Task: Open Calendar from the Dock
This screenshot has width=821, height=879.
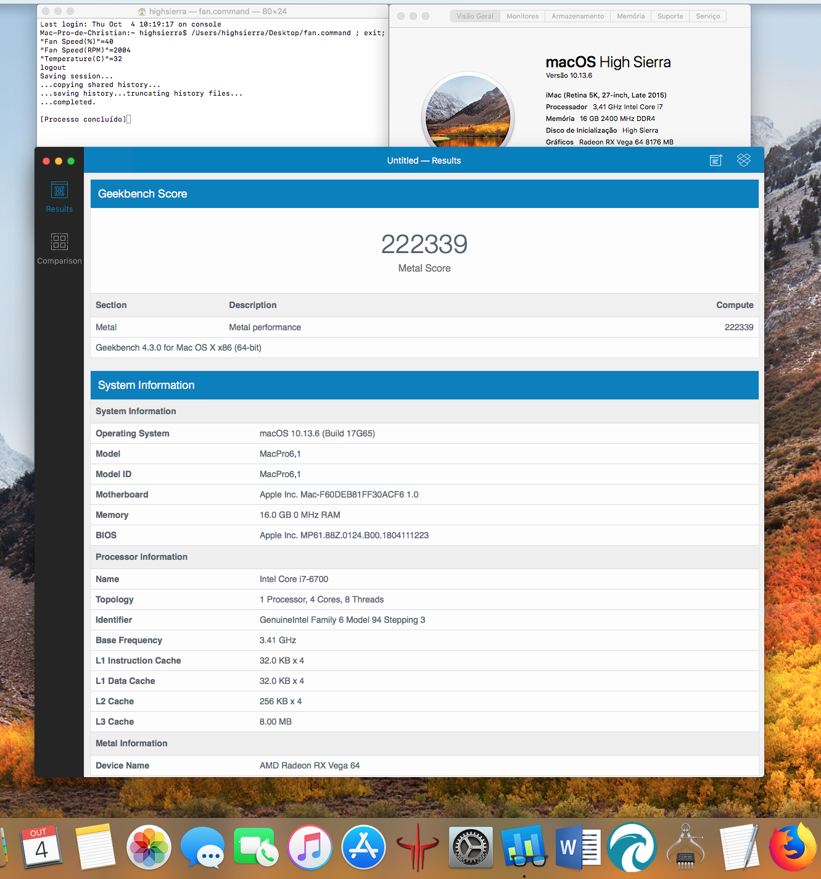Action: click(41, 847)
